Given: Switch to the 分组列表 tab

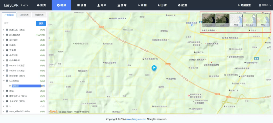Looking at the screenshot, I should coord(24,15).
